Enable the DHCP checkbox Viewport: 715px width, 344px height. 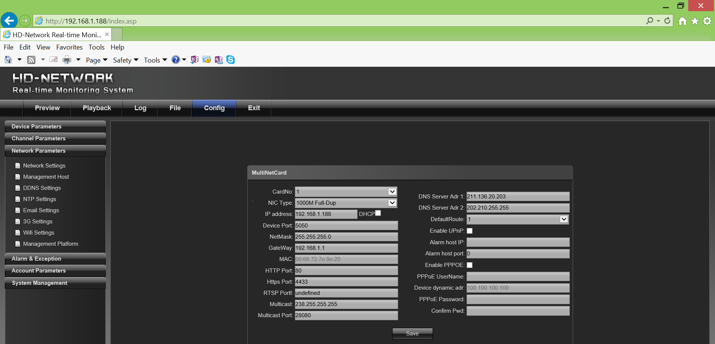(378, 213)
